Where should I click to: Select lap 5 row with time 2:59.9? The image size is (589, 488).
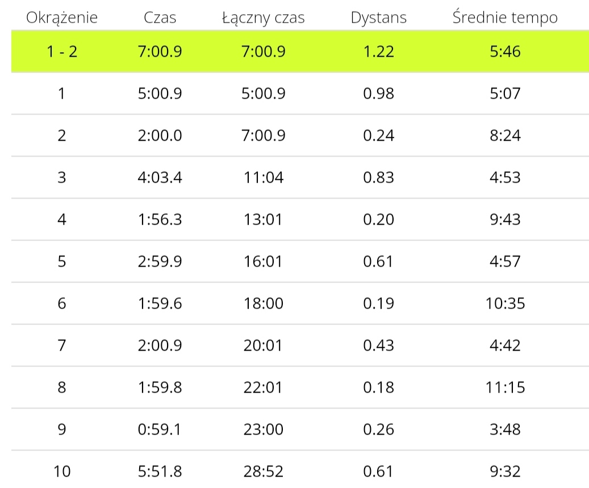pyautogui.click(x=300, y=262)
